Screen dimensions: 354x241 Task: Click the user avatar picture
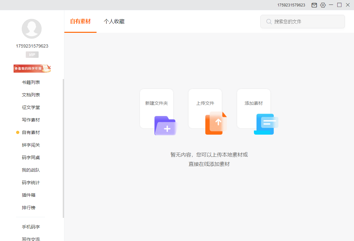32,29
